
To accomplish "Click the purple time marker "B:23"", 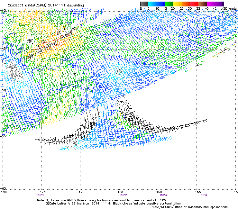I will click(163, 195).
